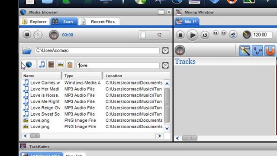The image size is (277, 156).
Task: Click the file list scroll up arrow
Action: click(167, 84)
